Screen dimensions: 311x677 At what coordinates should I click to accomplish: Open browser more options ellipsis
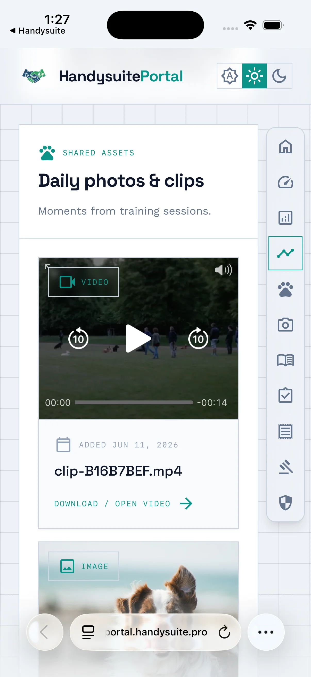266,632
